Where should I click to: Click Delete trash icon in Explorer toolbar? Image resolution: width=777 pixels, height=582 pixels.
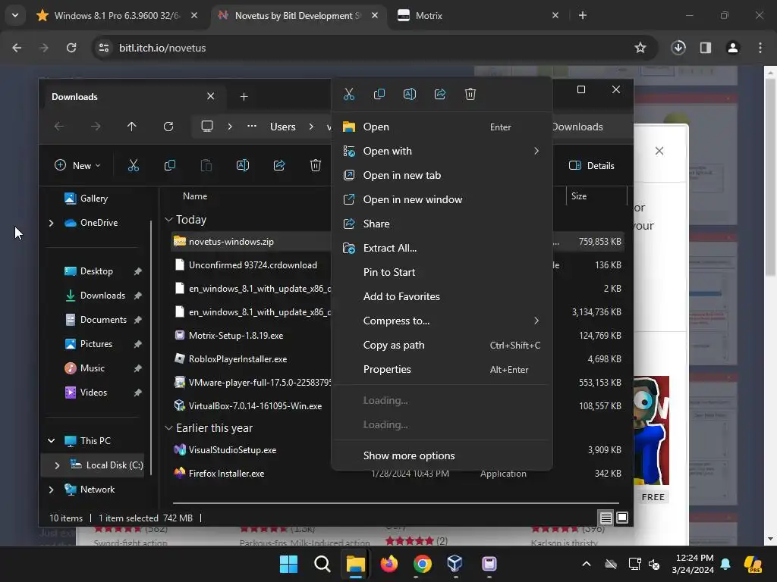[x=315, y=165]
